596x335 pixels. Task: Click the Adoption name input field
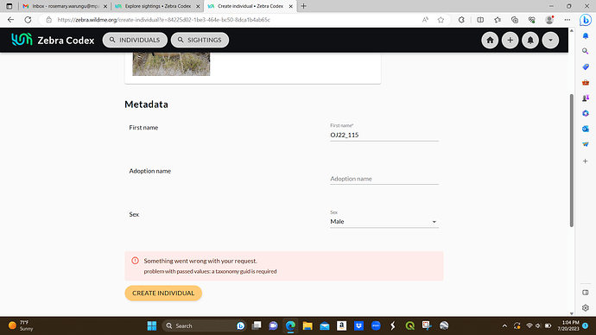(384, 179)
